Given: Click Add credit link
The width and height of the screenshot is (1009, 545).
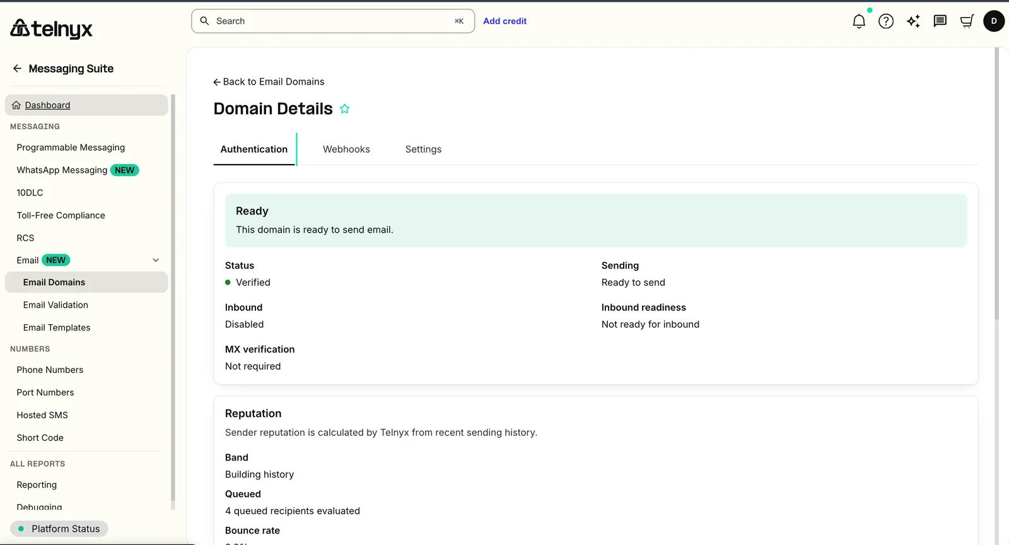Looking at the screenshot, I should pos(504,21).
